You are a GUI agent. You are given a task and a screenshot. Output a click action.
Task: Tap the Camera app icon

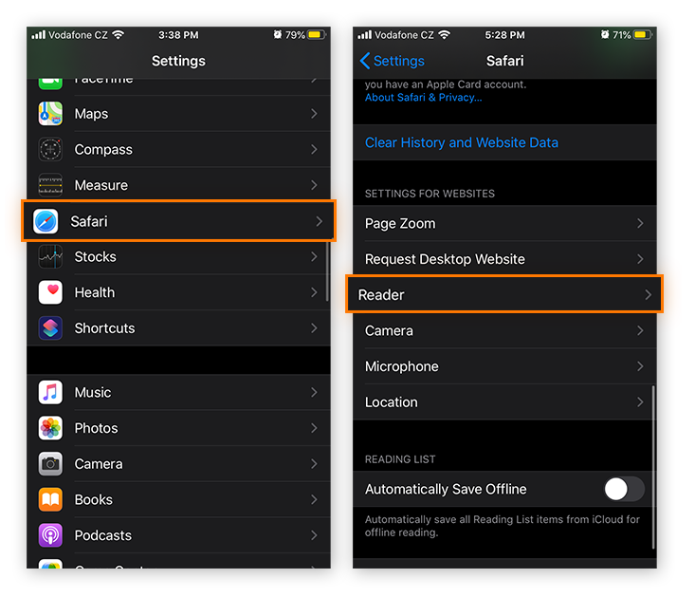pos(50,464)
